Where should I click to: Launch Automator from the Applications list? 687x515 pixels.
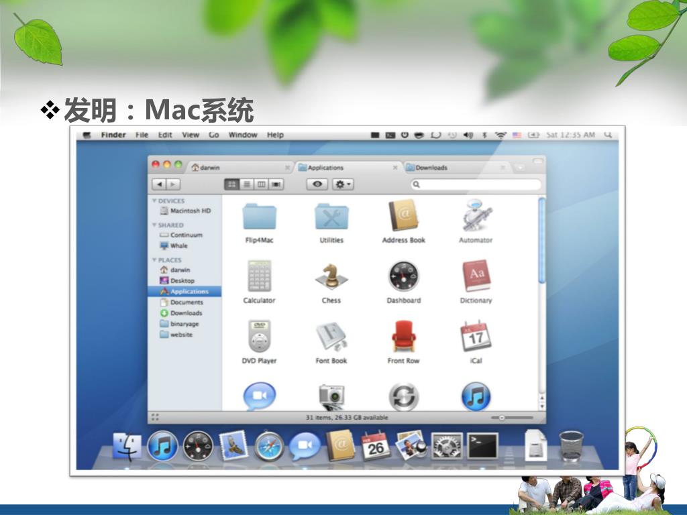point(476,215)
